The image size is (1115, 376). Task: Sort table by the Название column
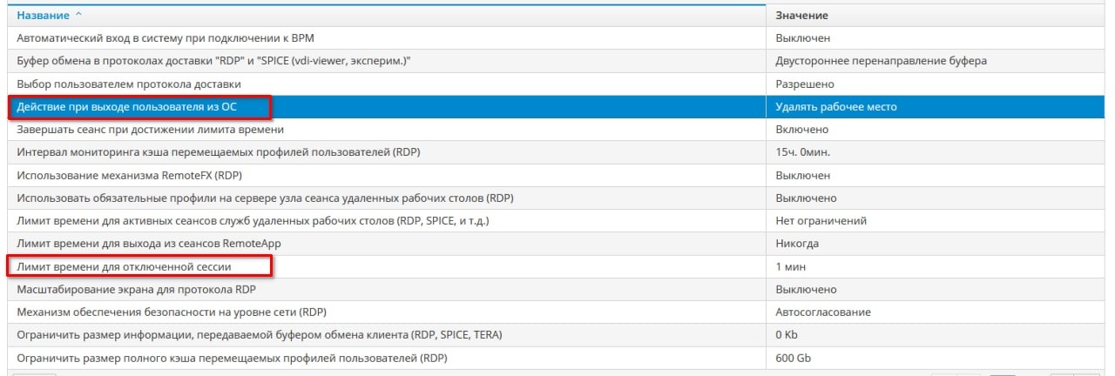(x=44, y=16)
